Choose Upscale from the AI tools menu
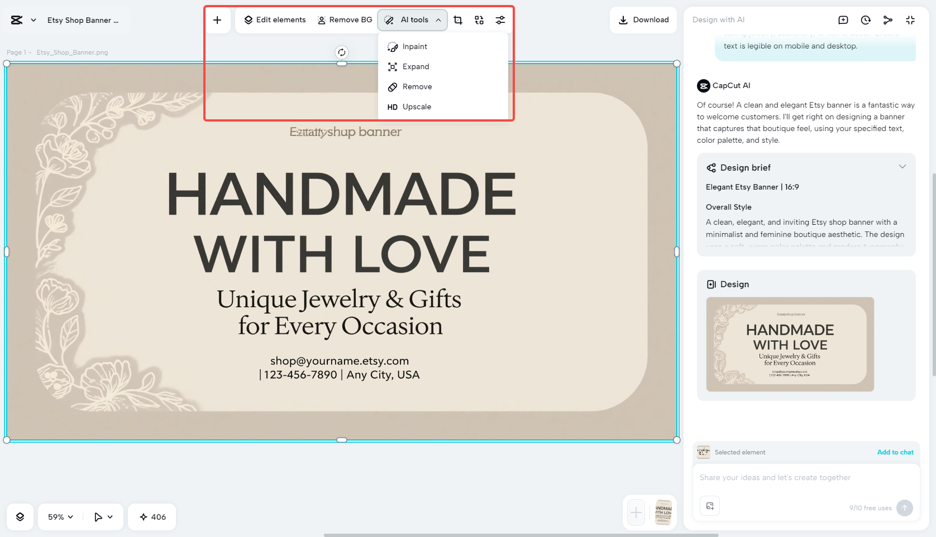The width and height of the screenshot is (936, 537). 416,107
